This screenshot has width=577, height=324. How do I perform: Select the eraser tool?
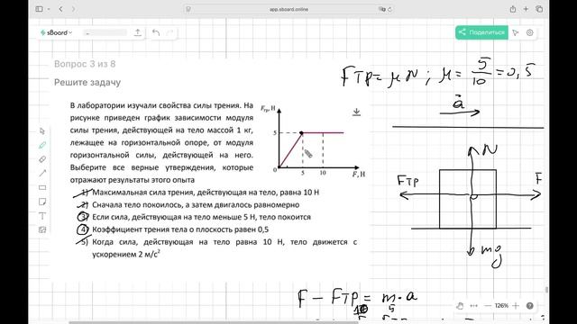tap(42, 159)
